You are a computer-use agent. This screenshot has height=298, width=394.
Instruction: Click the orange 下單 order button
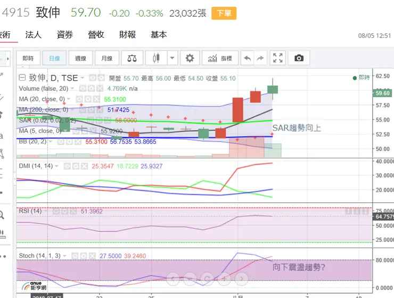tap(224, 13)
